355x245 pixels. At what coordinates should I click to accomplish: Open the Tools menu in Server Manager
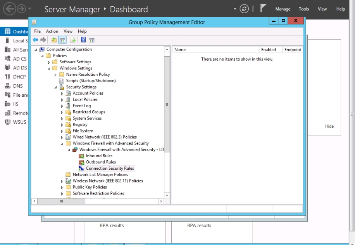click(303, 9)
